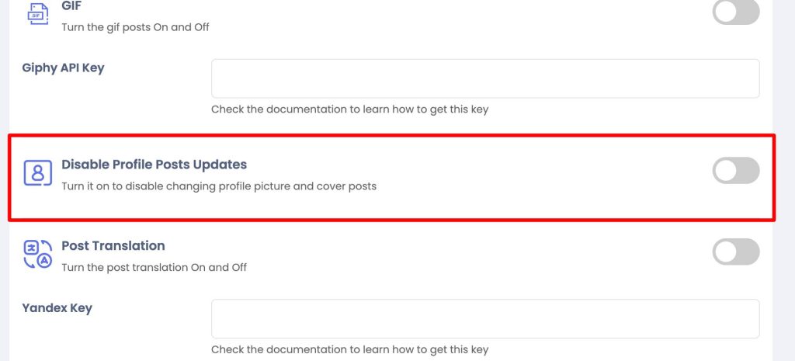Click the GIF file icon

pos(37,13)
